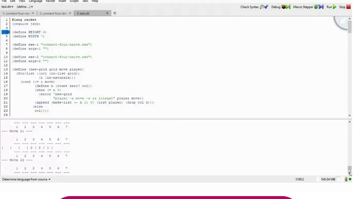Click the '(require json)' line
The height and width of the screenshot is (199, 353).
(x=26, y=24)
